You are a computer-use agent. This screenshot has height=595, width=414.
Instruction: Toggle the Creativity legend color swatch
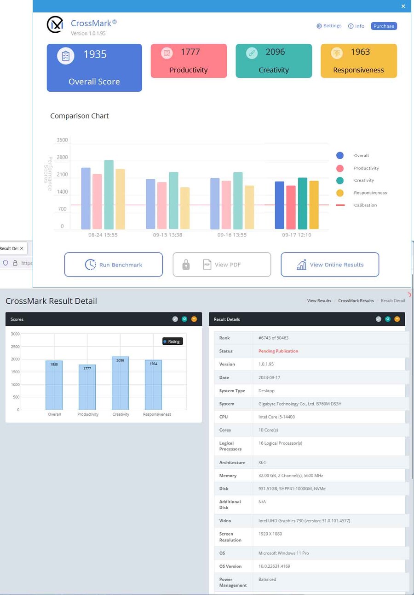click(340, 181)
